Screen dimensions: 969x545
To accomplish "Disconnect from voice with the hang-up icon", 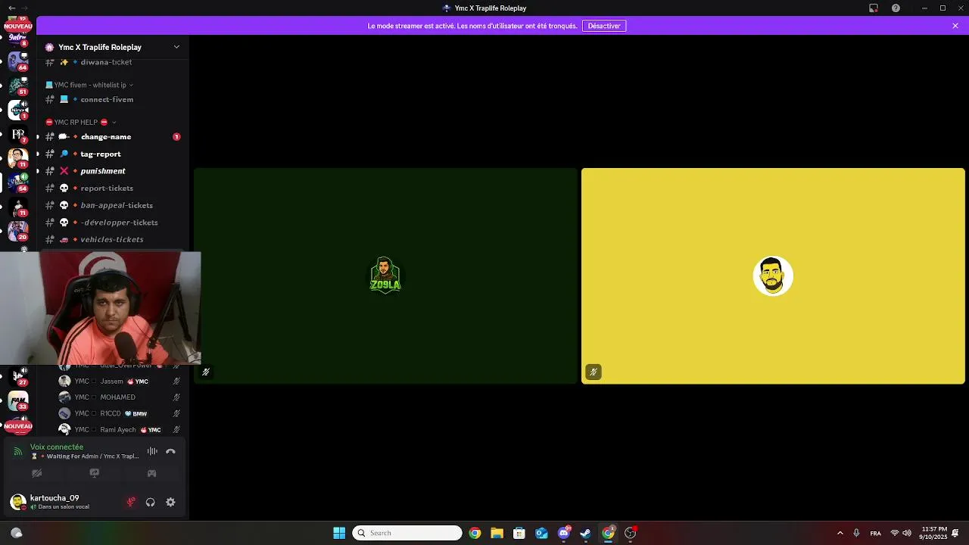I will [170, 451].
